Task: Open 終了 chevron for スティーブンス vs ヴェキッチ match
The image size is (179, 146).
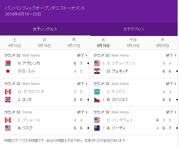Action: (x=171, y=55)
